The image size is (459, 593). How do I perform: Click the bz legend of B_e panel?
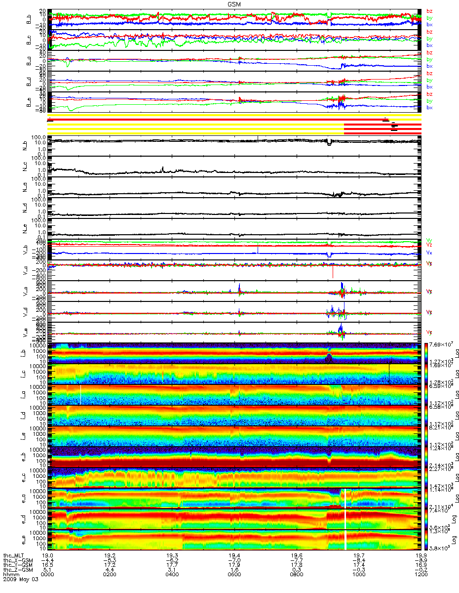coord(429,94)
